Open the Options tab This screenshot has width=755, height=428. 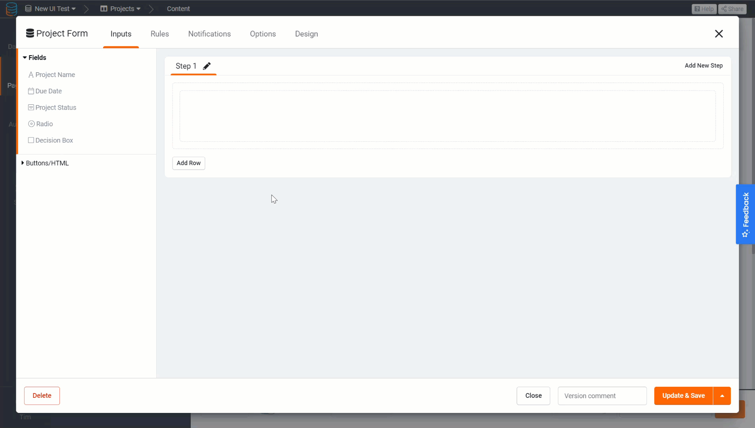click(263, 34)
